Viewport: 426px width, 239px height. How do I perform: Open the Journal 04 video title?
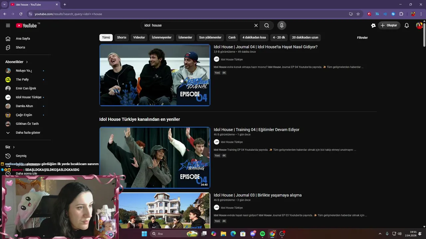coord(266,47)
